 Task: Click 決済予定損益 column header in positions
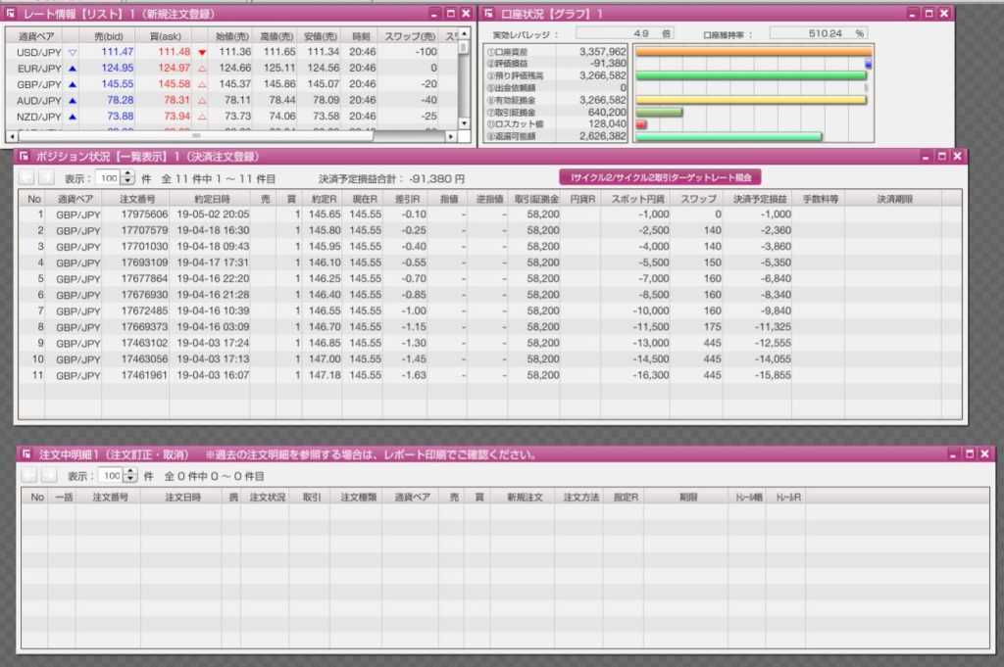[760, 199]
